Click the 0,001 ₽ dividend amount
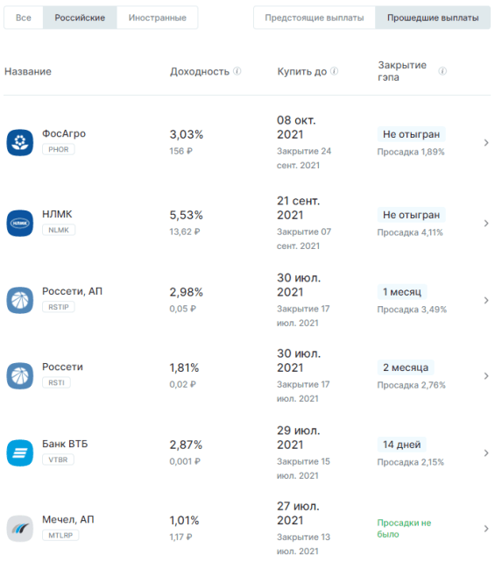495x570 pixels. coord(185,461)
